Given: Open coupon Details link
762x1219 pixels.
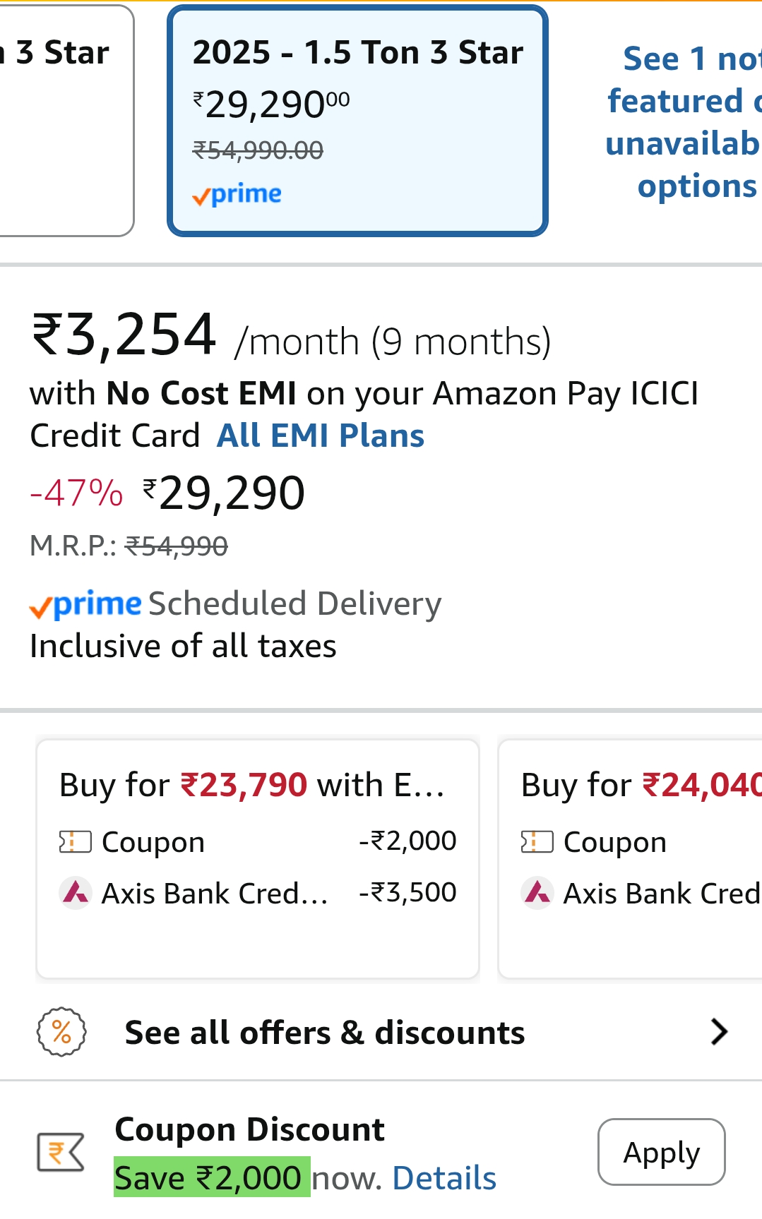Looking at the screenshot, I should point(444,1178).
